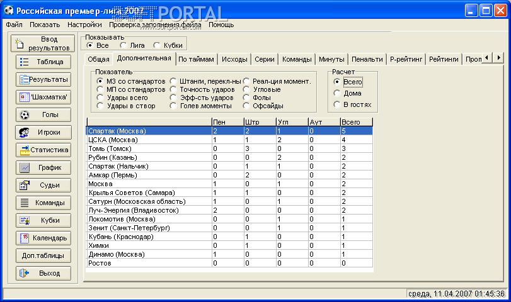The image size is (511, 302).
Task: Open the Показать menu
Action: point(45,25)
